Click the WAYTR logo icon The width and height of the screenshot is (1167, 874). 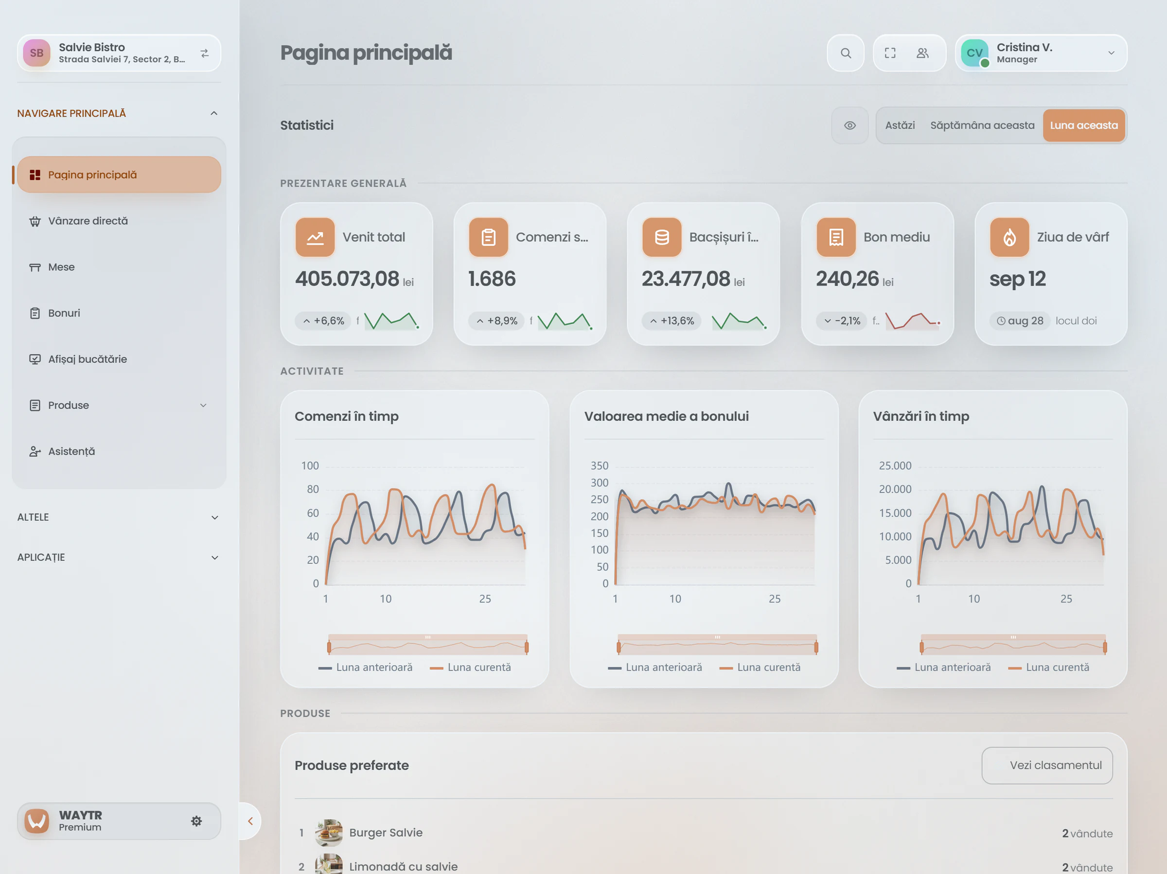37,821
